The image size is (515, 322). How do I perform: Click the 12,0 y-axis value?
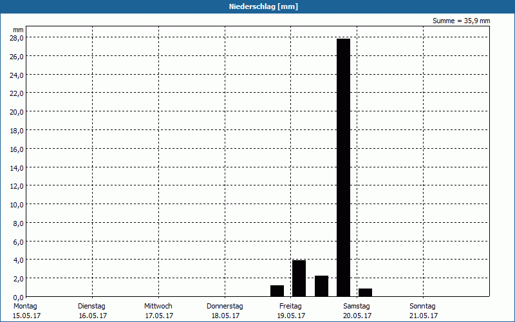[x=17, y=186]
